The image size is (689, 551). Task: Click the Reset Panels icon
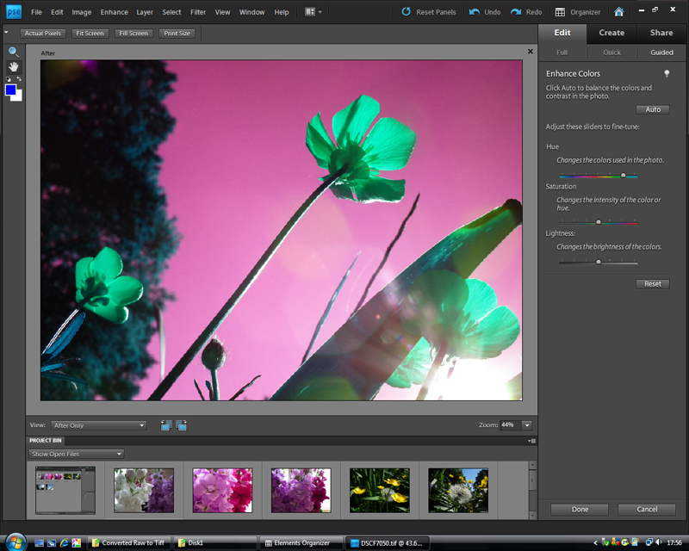[406, 12]
